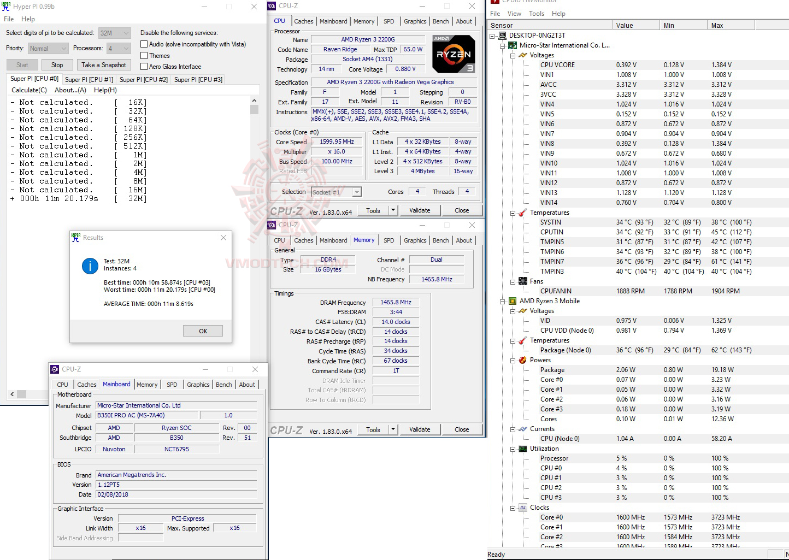Image resolution: width=789 pixels, height=560 pixels.
Task: Click the Voltages icon above the VID row
Action: (x=523, y=311)
